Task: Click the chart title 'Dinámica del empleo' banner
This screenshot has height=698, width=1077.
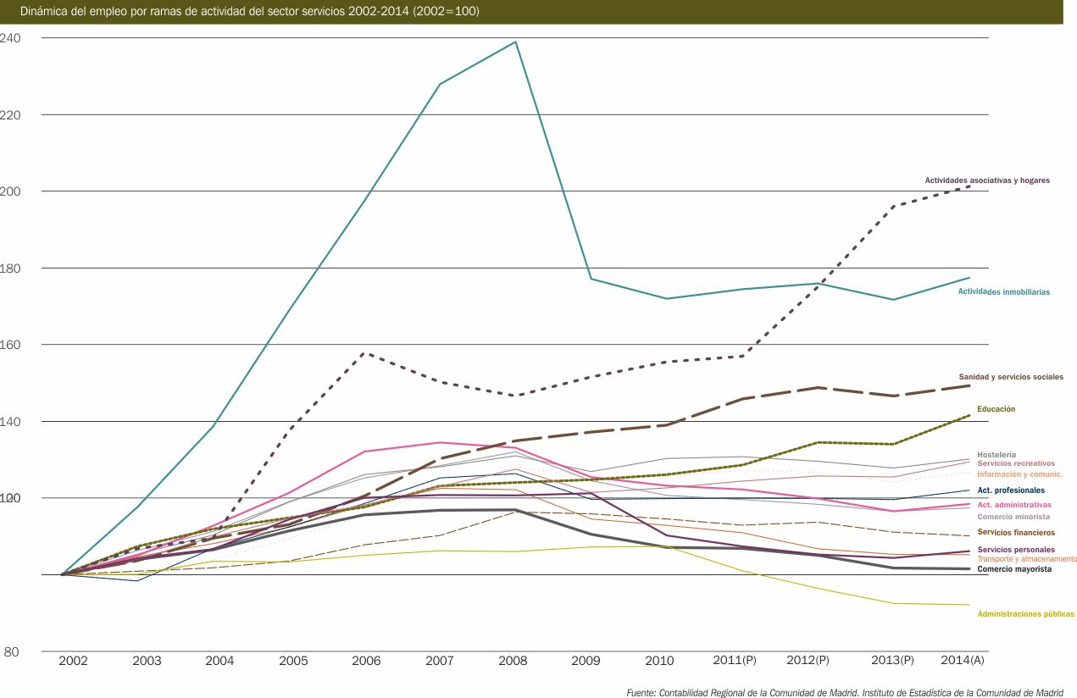Action: coord(253,13)
